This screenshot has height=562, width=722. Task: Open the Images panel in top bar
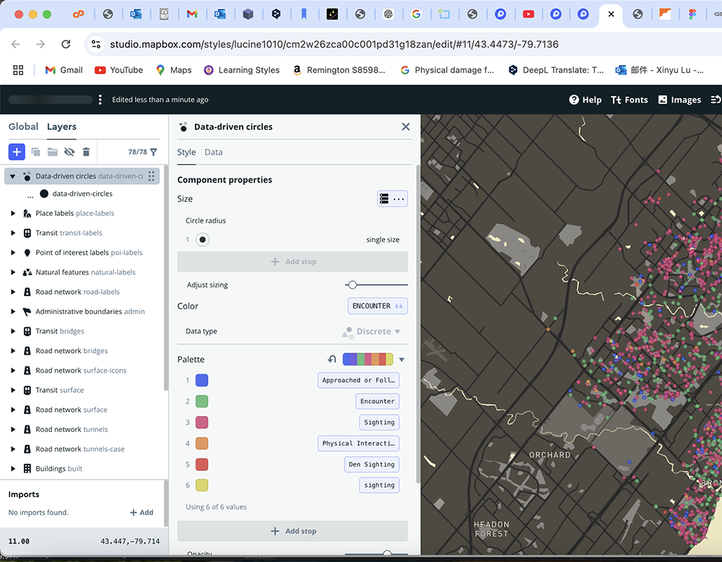click(x=679, y=100)
